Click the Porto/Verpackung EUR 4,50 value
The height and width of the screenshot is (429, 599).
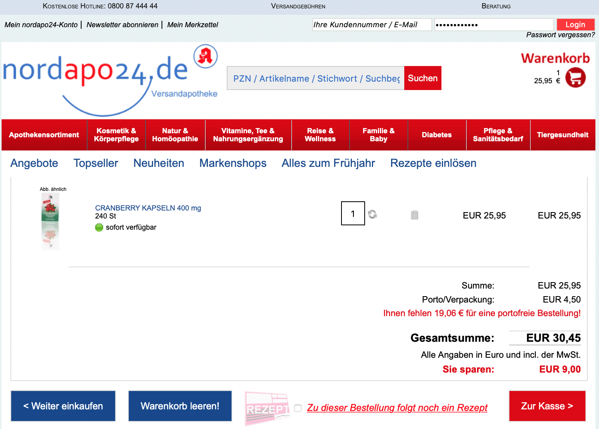[562, 299]
